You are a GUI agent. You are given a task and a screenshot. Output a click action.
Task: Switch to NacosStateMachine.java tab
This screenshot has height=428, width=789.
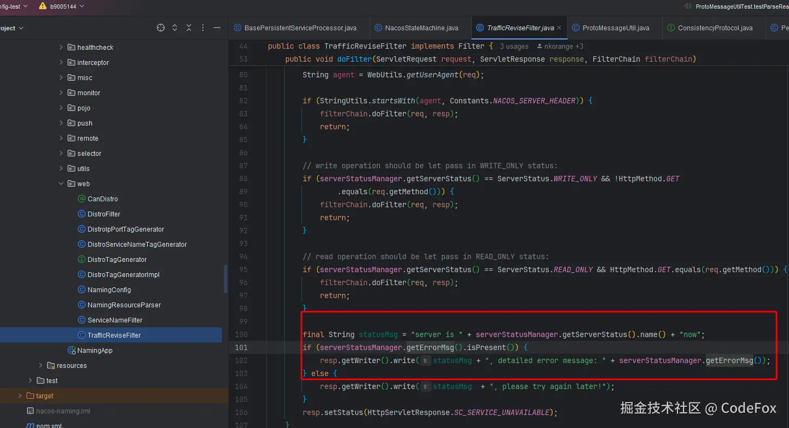pos(421,28)
